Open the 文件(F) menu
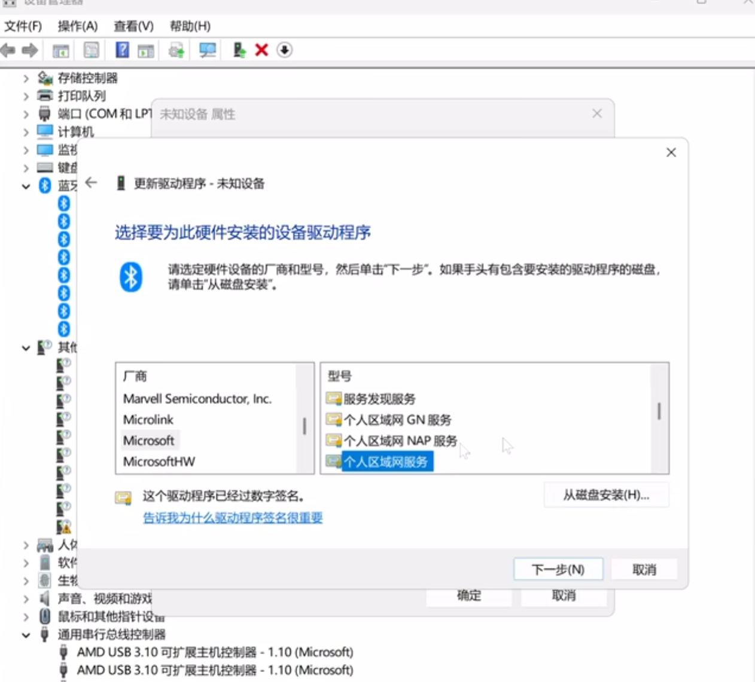Image resolution: width=755 pixels, height=682 pixels. coord(23,26)
